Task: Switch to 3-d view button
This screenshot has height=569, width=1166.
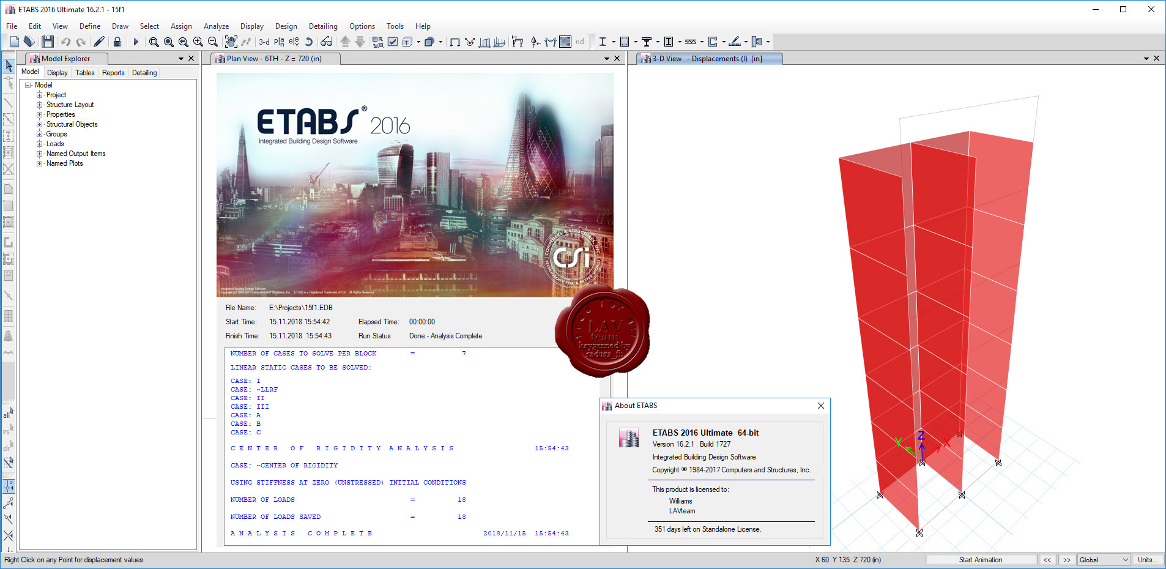Action: 264,42
